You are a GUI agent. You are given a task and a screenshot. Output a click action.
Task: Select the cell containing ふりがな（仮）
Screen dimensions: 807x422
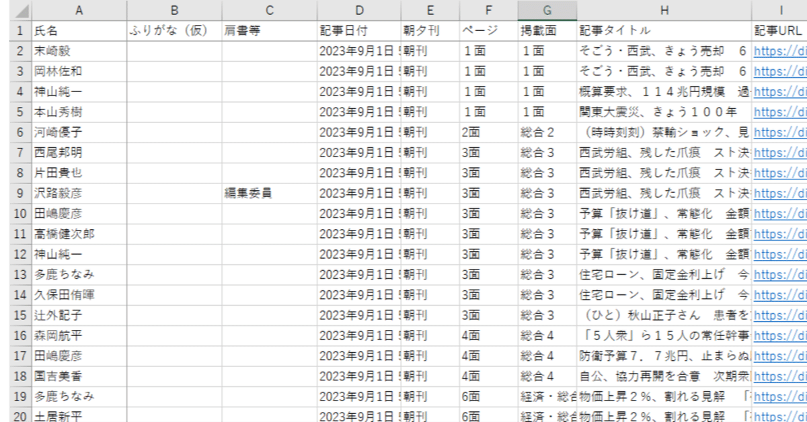tap(174, 30)
